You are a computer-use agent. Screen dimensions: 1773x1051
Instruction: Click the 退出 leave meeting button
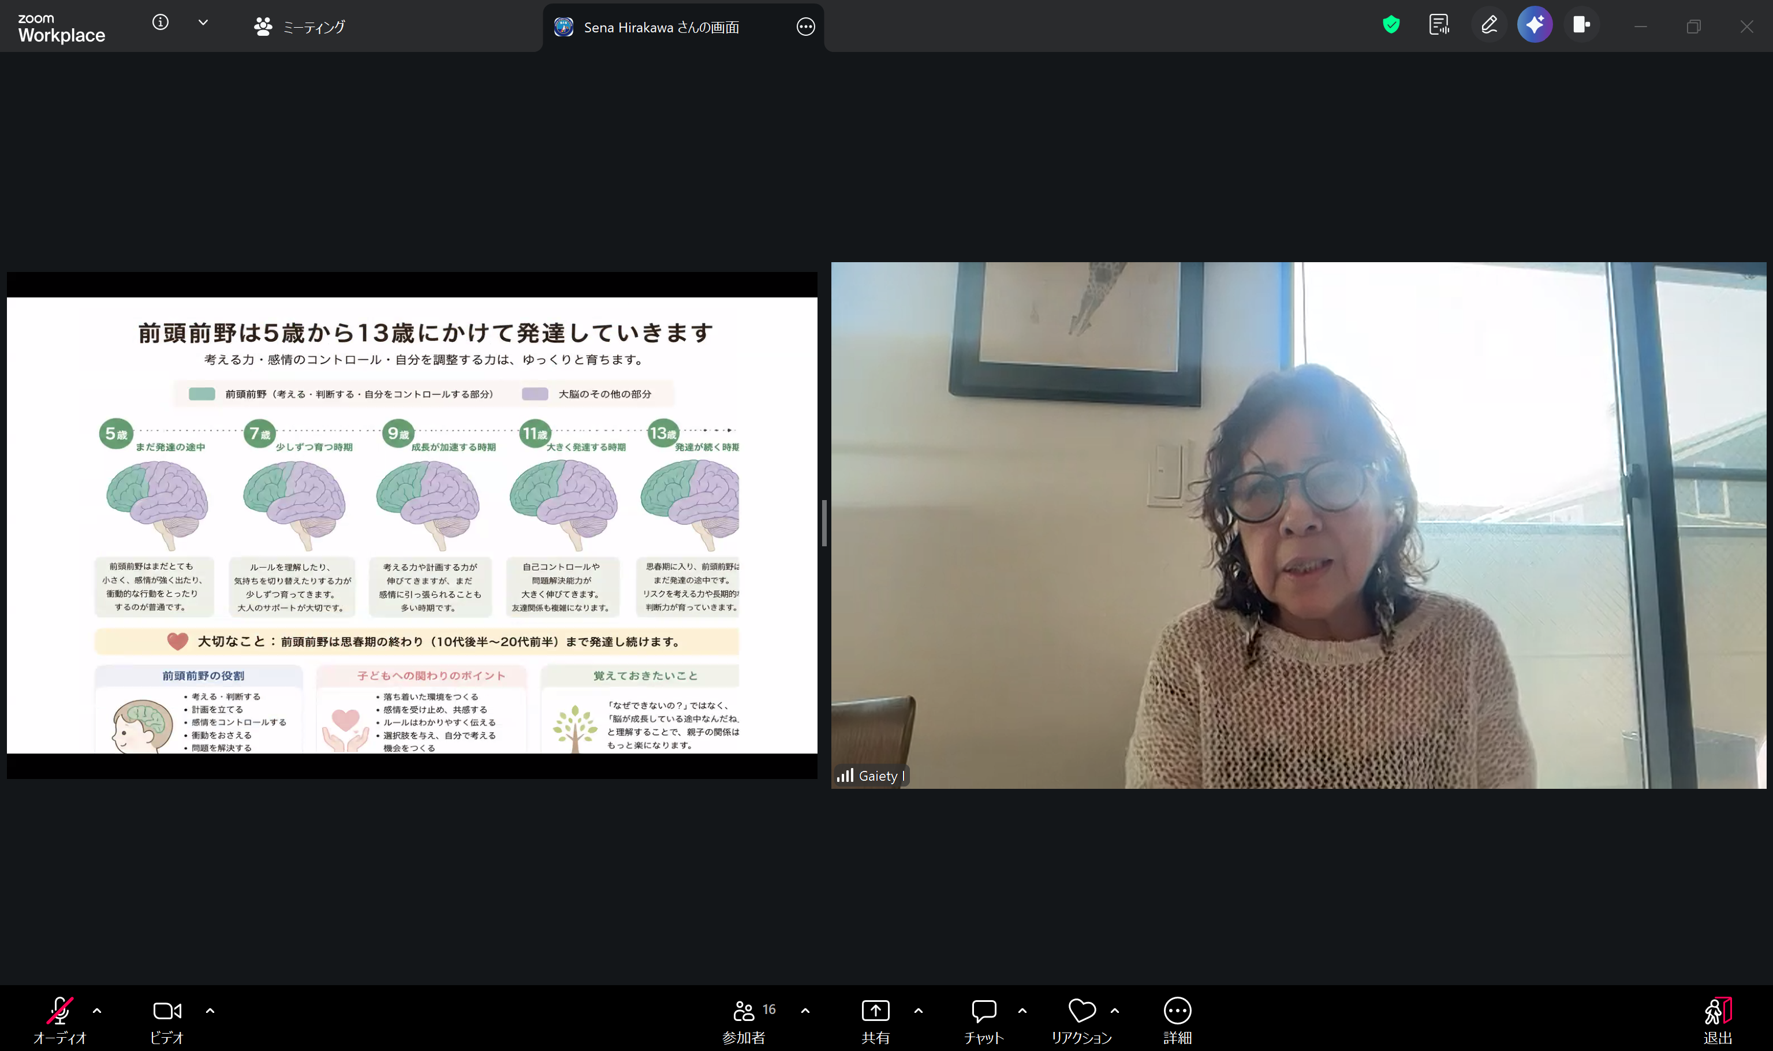pos(1718,1019)
